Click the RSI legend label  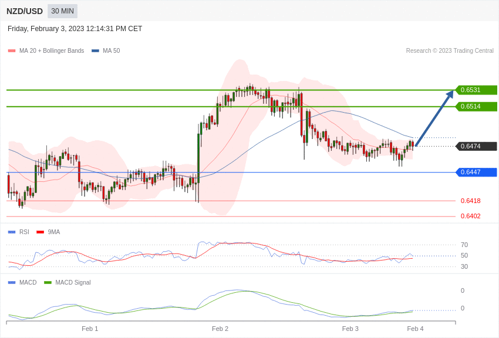point(24,232)
